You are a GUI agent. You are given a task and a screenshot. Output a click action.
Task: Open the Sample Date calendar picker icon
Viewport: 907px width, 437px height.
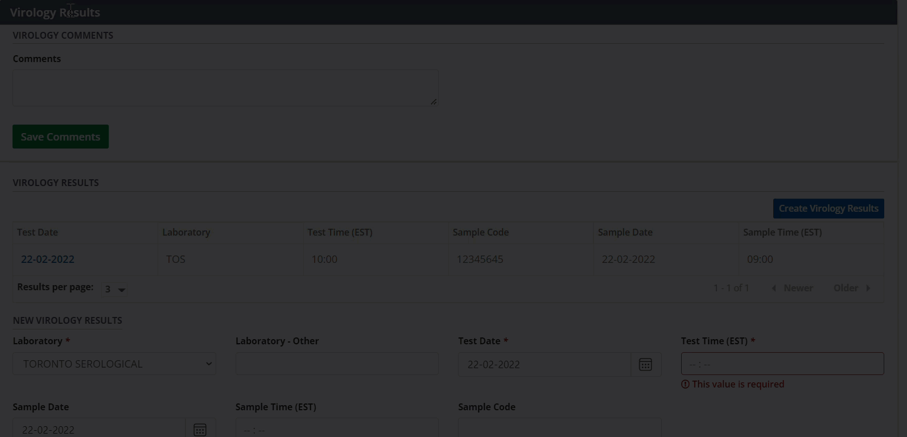(x=200, y=430)
